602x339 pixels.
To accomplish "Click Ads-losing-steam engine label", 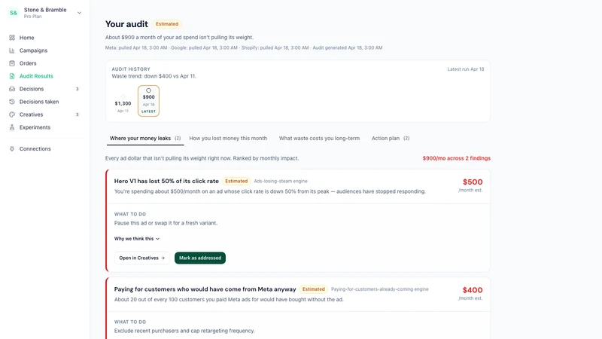I will (281, 181).
